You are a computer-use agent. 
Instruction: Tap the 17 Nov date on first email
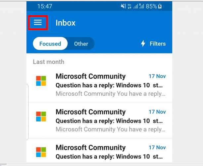pyautogui.click(x=157, y=76)
